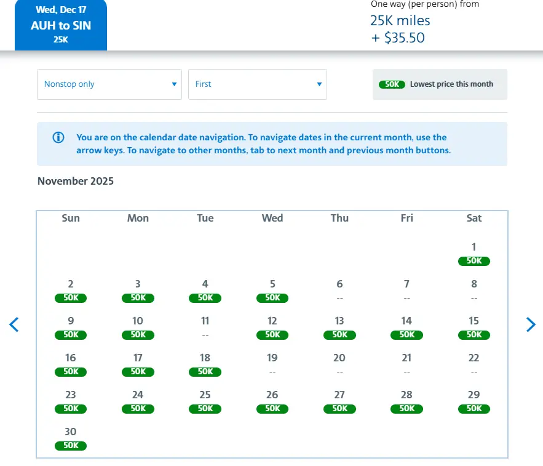This screenshot has height=466, width=543.
Task: Click November 21 with no availability
Action: point(407,365)
